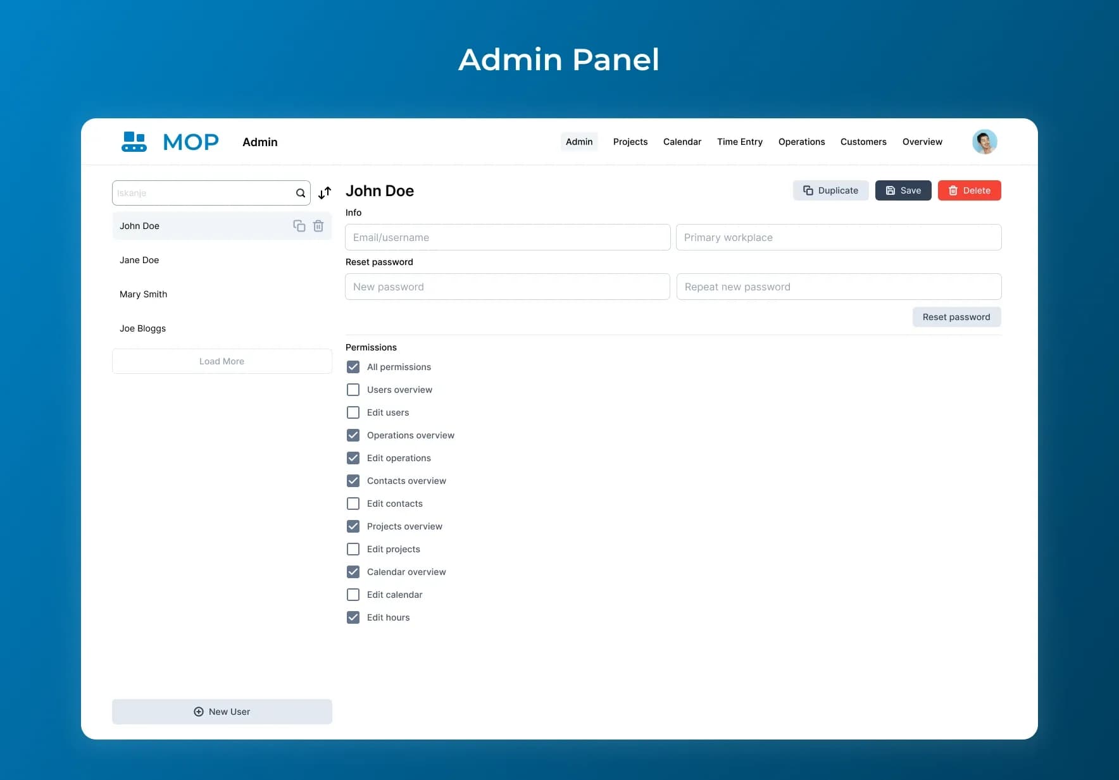Open Operations in top navigation
The width and height of the screenshot is (1119, 780).
802,142
